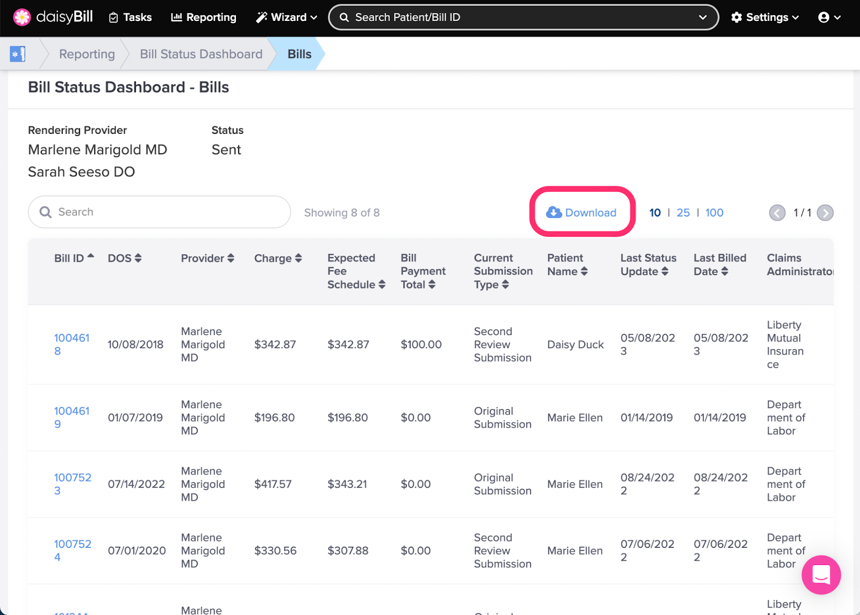Click the $342.87 charge cell
Image resolution: width=860 pixels, height=615 pixels.
275,344
